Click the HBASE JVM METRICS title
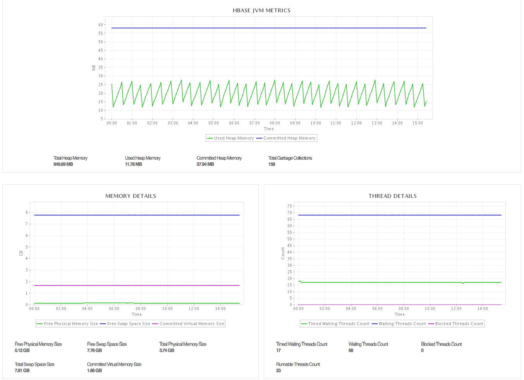 (261, 10)
